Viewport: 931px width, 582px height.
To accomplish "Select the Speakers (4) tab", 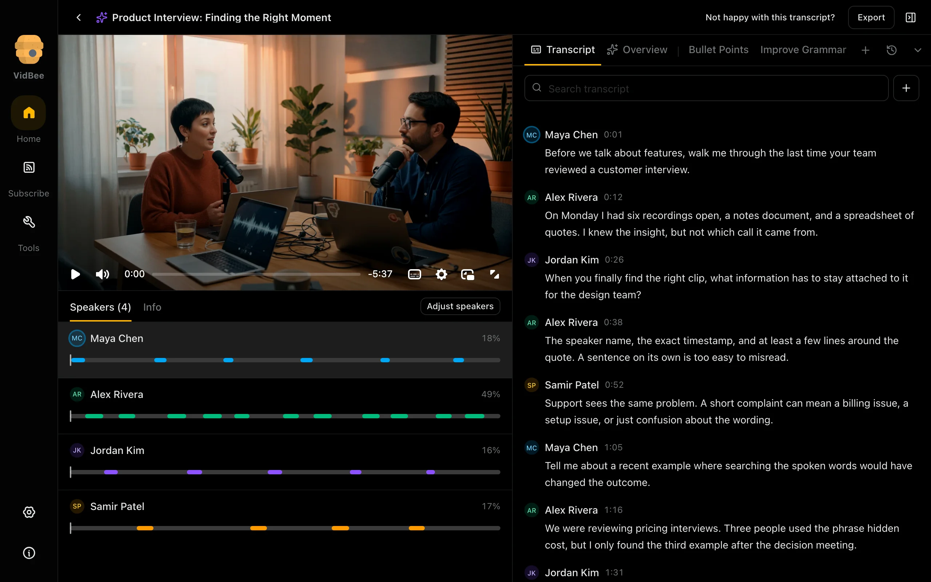I will pos(100,307).
